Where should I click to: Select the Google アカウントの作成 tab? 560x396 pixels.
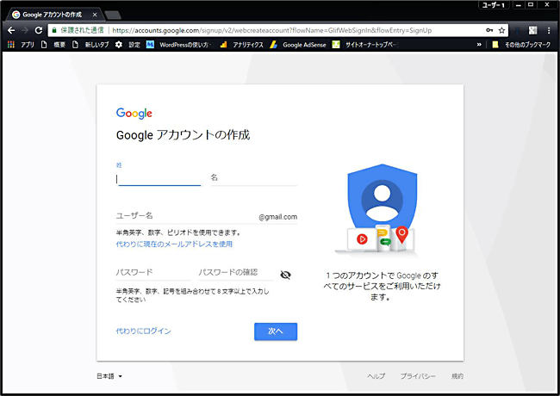click(x=53, y=15)
